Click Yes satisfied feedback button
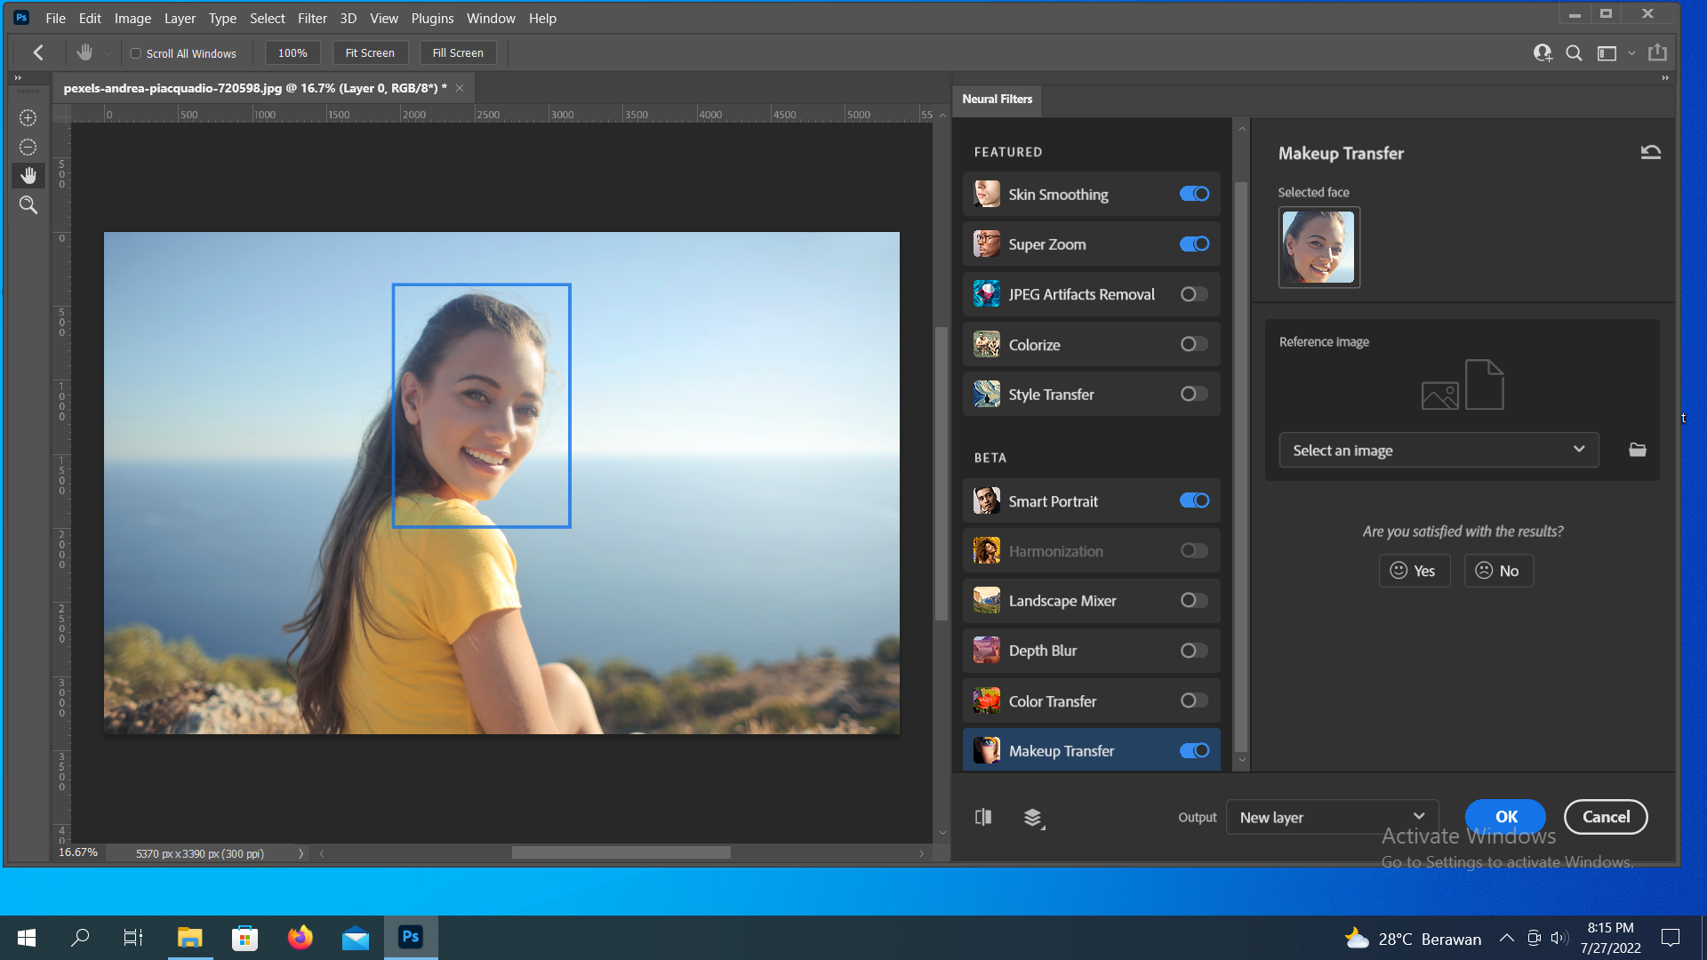 click(x=1414, y=571)
